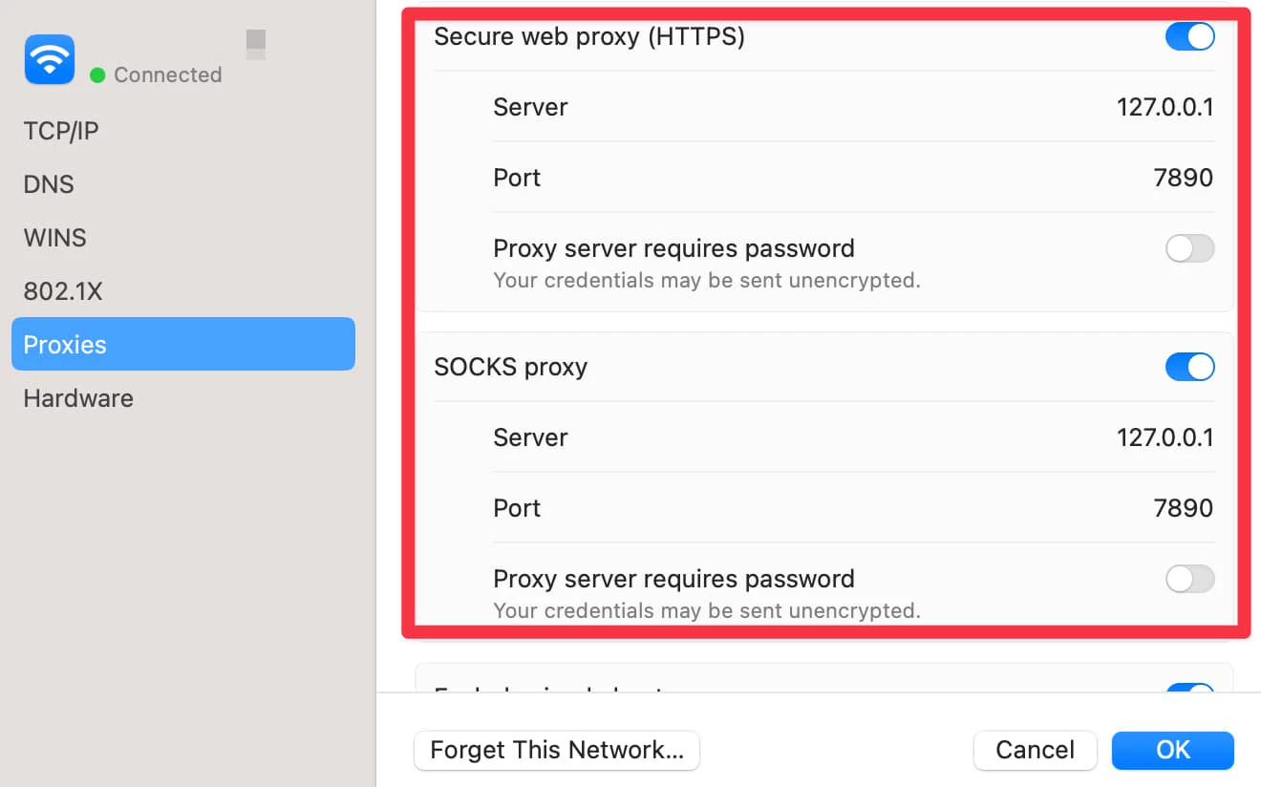1261x787 pixels.
Task: Confirm changes with the OK button
Action: click(1172, 751)
